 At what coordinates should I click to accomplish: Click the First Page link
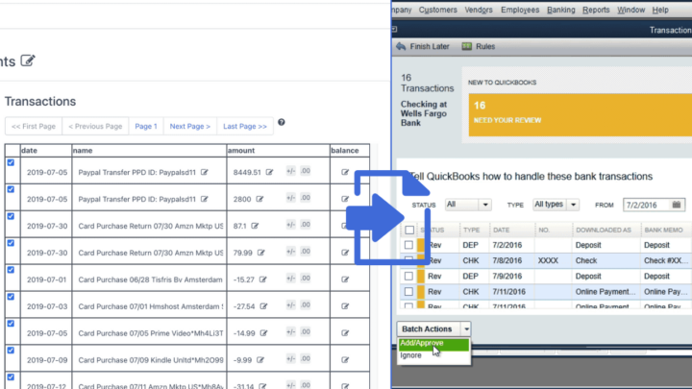click(x=34, y=126)
